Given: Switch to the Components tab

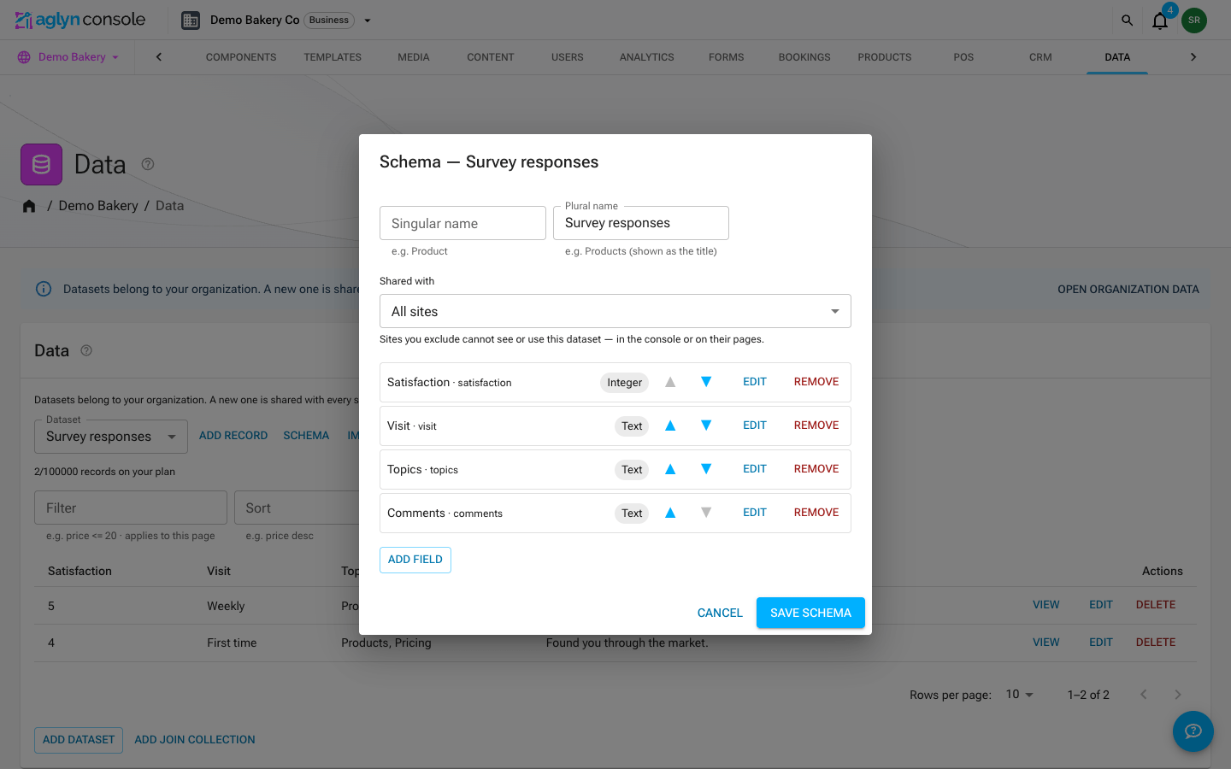Looking at the screenshot, I should point(241,57).
